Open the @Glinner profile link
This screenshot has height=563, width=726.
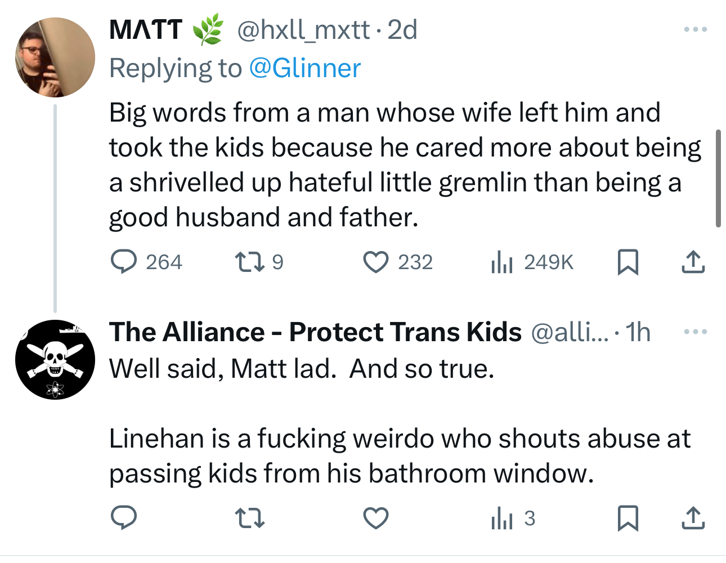[304, 68]
